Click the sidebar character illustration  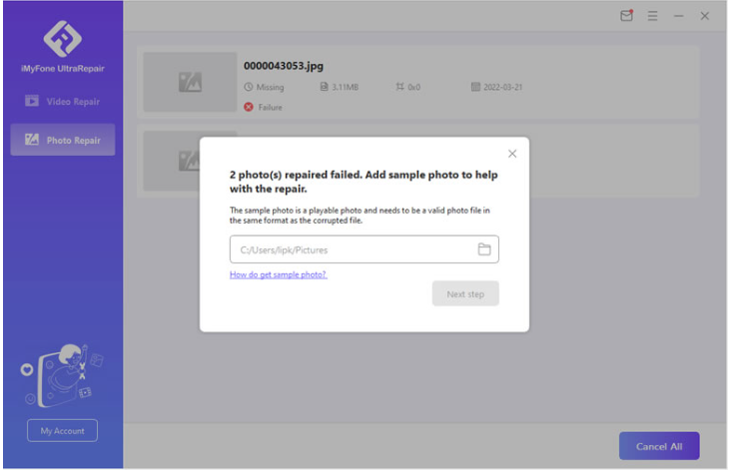click(x=62, y=374)
